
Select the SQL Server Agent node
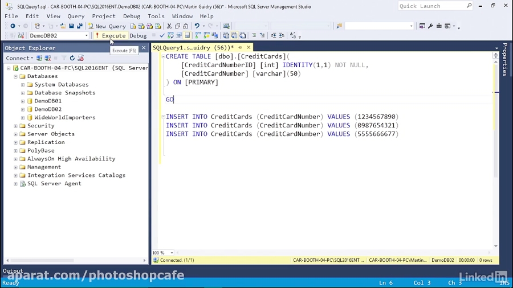coord(54,183)
